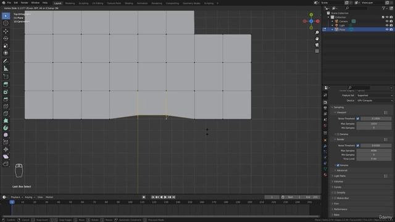Select the Loop Cut tool
Viewport: 395px width, 222px height.
(x=6, y=106)
